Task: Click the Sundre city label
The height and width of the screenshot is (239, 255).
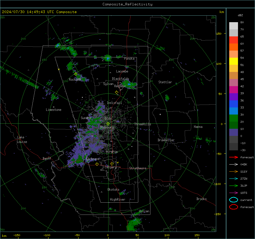Action: tap(86, 118)
